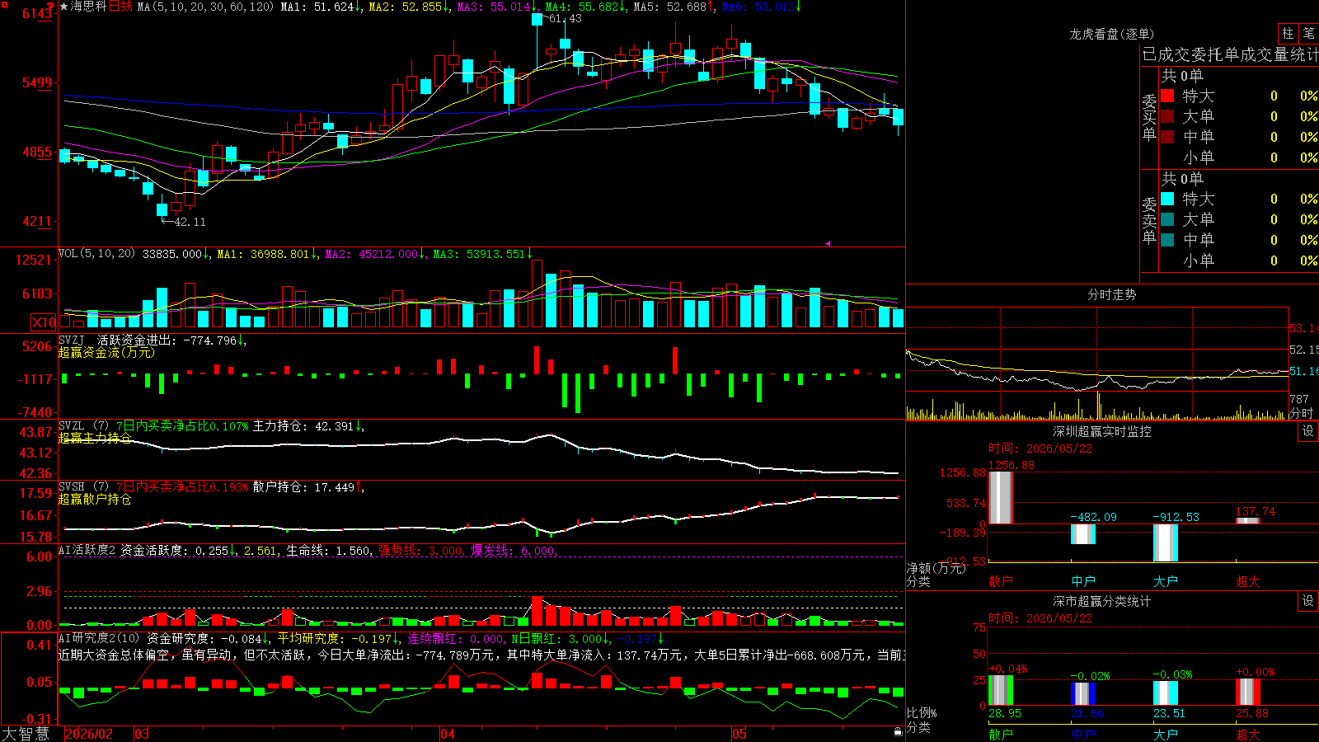1319x742 pixels.
Task: Click the 分时走势 panel title
Action: pyautogui.click(x=1111, y=294)
